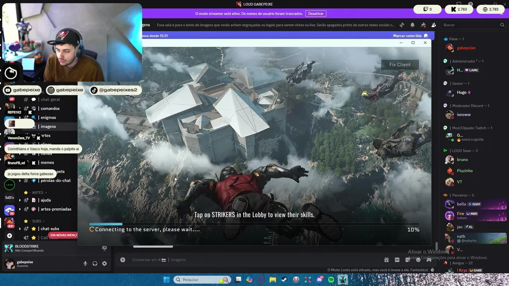The height and width of the screenshot is (286, 509).
Task: Open Spotify from the taskbar
Action: [331, 280]
